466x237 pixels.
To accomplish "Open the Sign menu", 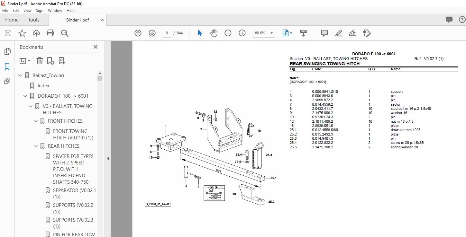I will click(40, 11).
